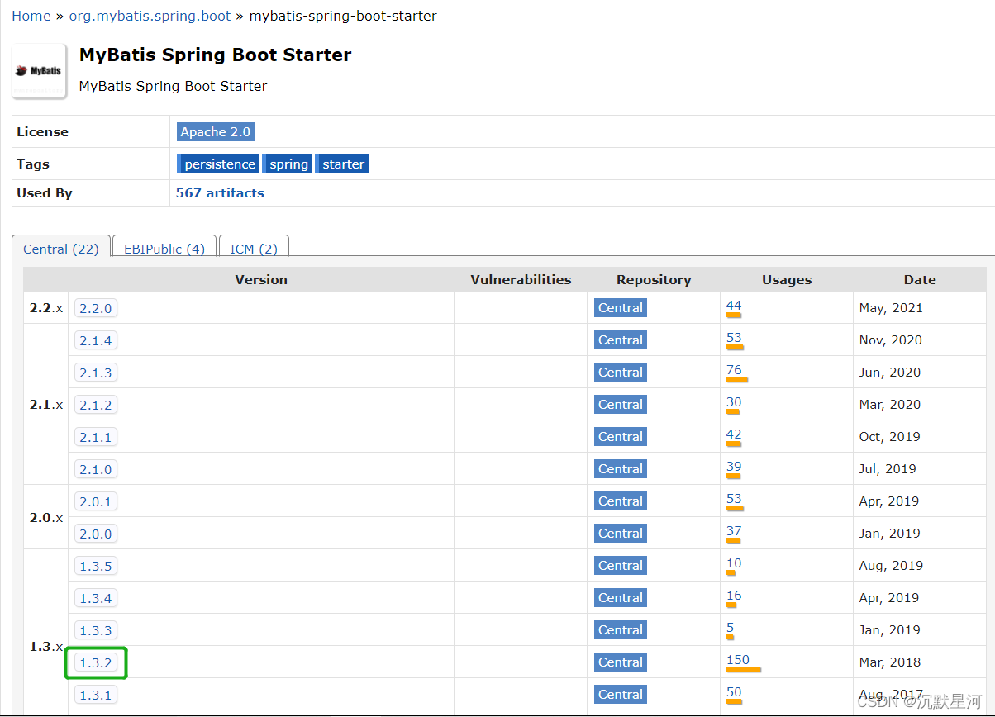Image resolution: width=995 pixels, height=717 pixels.
Task: Open the 37 usages link for 2.0.0
Action: pyautogui.click(x=734, y=531)
